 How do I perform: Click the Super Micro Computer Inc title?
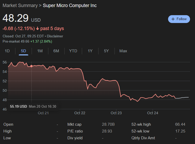click(70, 5)
